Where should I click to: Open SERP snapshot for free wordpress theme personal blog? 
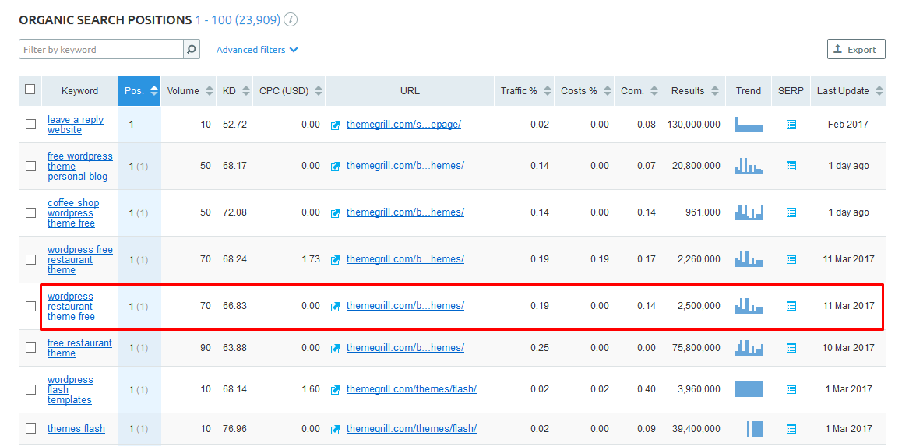(791, 166)
